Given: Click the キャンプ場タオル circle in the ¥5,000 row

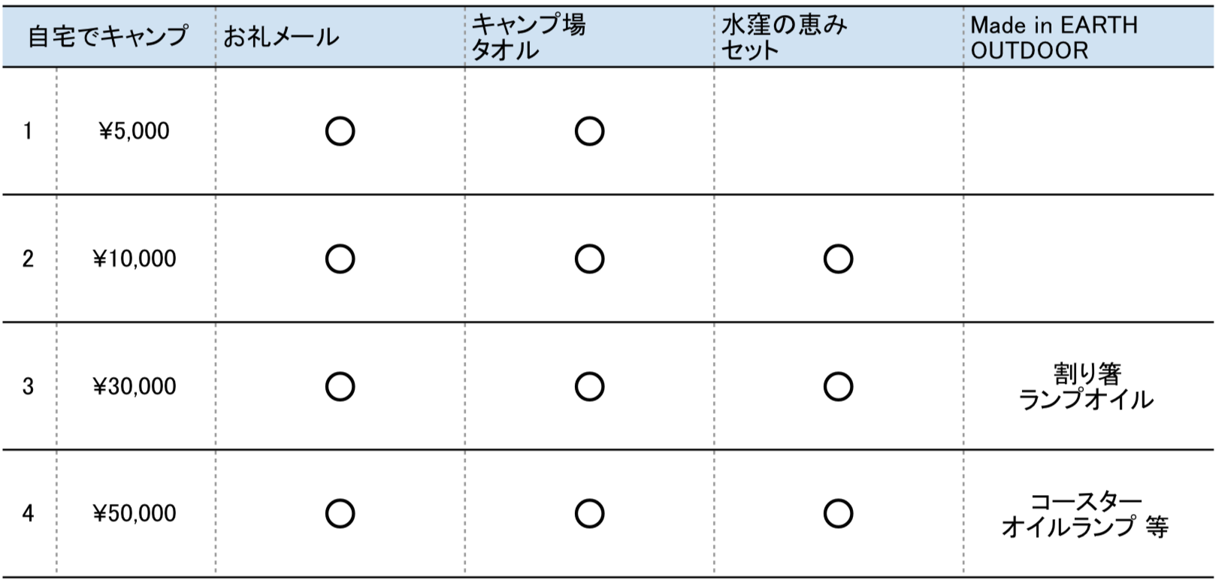Looking at the screenshot, I should [x=589, y=131].
